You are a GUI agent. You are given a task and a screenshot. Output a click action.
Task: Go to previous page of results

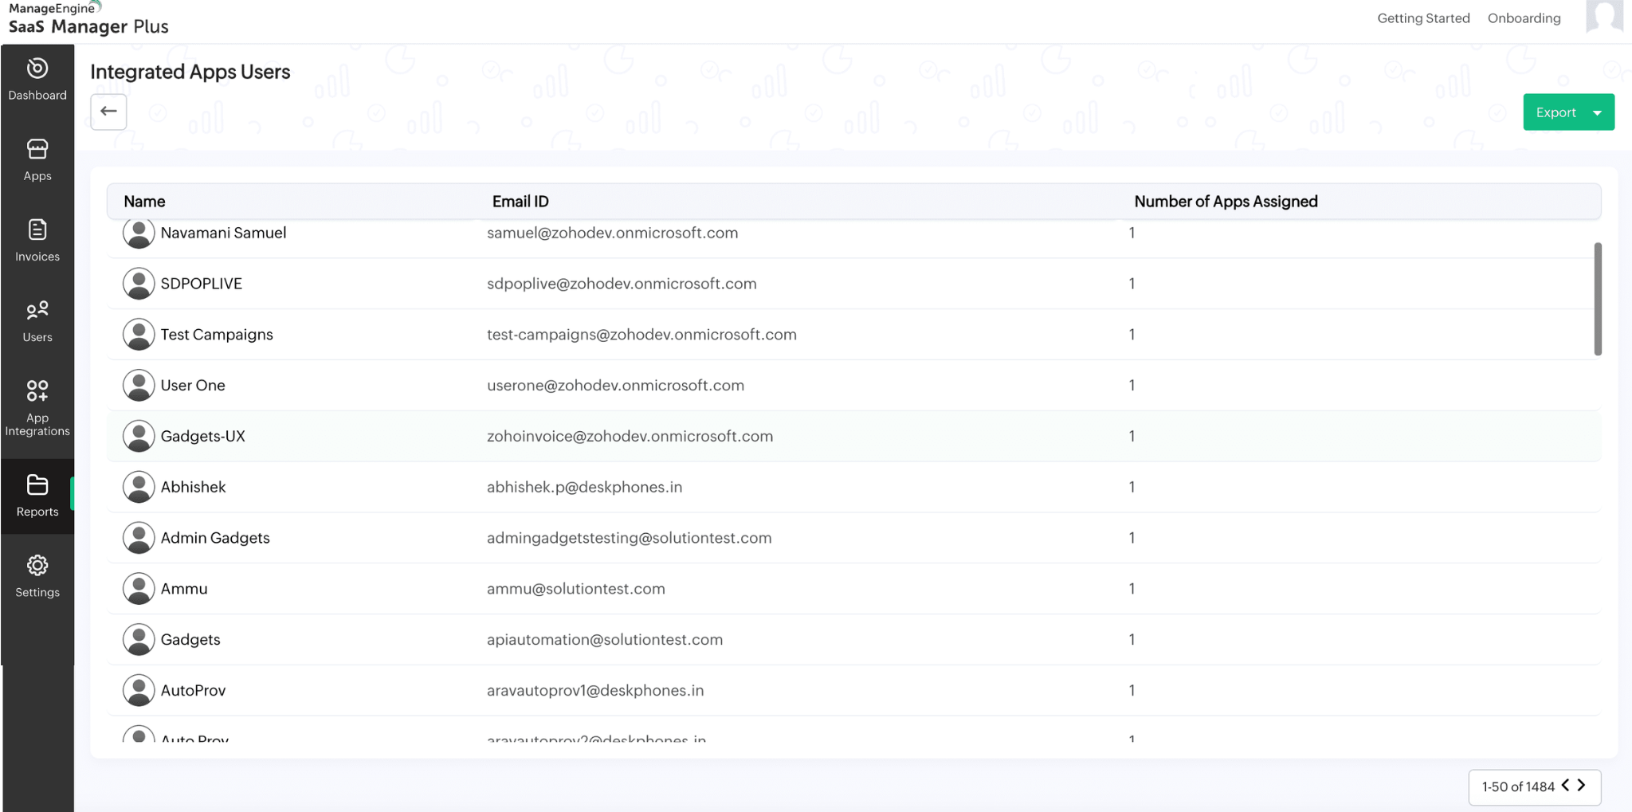(1566, 786)
